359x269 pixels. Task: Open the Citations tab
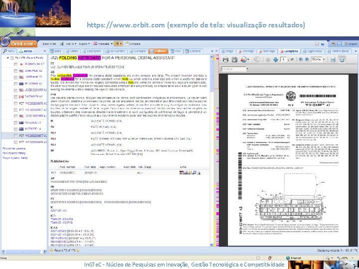tap(193, 51)
